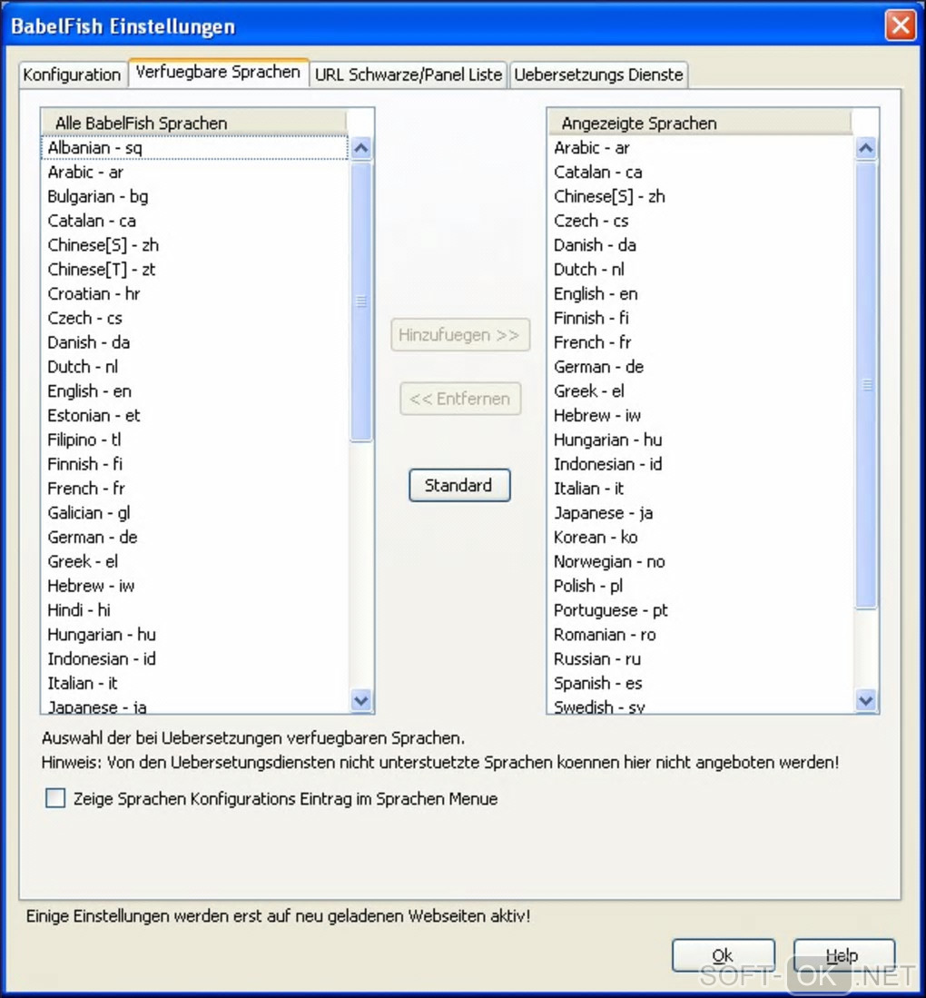This screenshot has width=926, height=998.
Task: Select Greek - el in the Angezeigte Sprachen list
Action: (700, 390)
